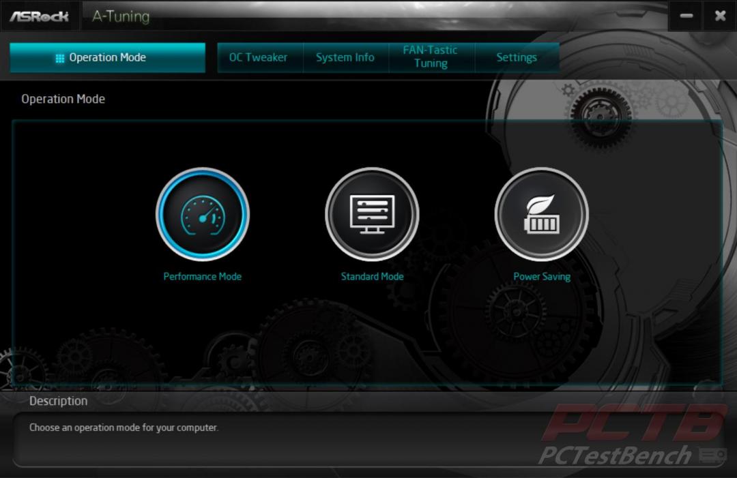This screenshot has height=478, width=737.
Task: Open the Operation Mode tab
Action: pyautogui.click(x=107, y=58)
